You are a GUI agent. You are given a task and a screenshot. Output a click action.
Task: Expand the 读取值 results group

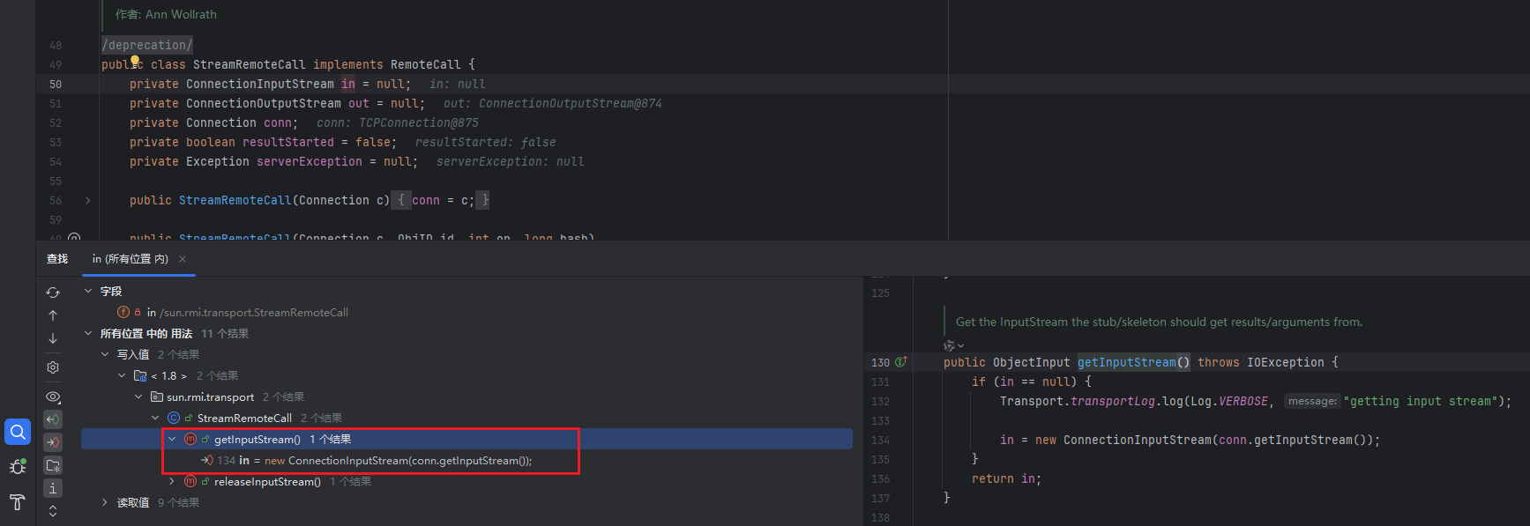[105, 503]
